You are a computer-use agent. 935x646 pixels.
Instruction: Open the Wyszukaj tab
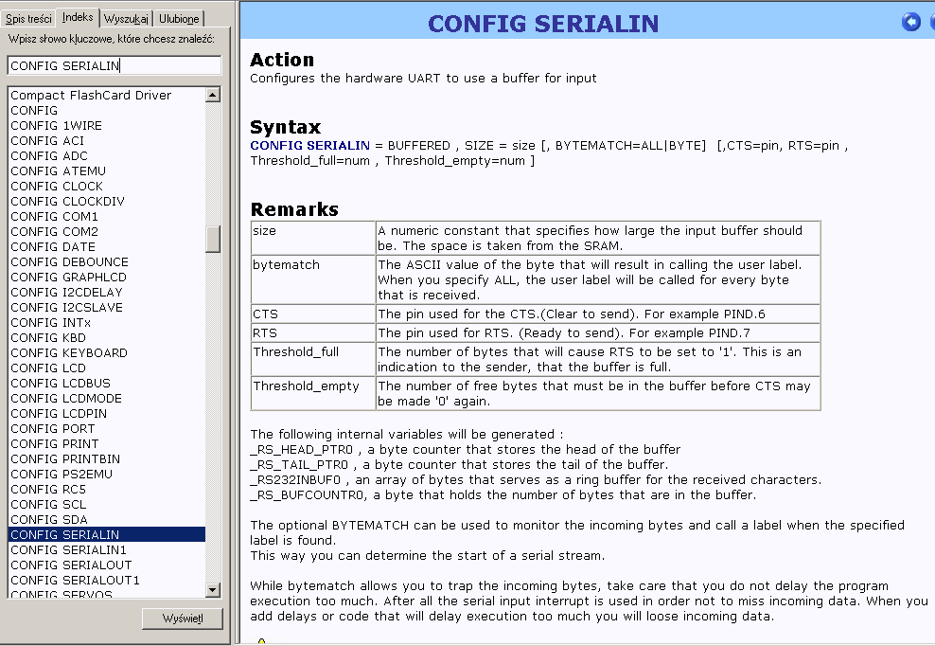click(x=126, y=19)
